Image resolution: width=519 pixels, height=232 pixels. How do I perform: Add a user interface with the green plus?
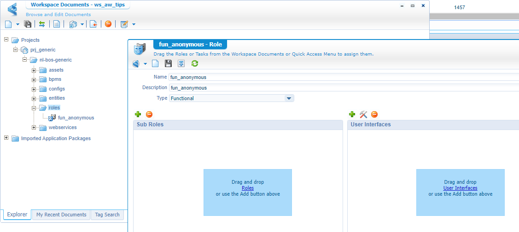click(352, 114)
